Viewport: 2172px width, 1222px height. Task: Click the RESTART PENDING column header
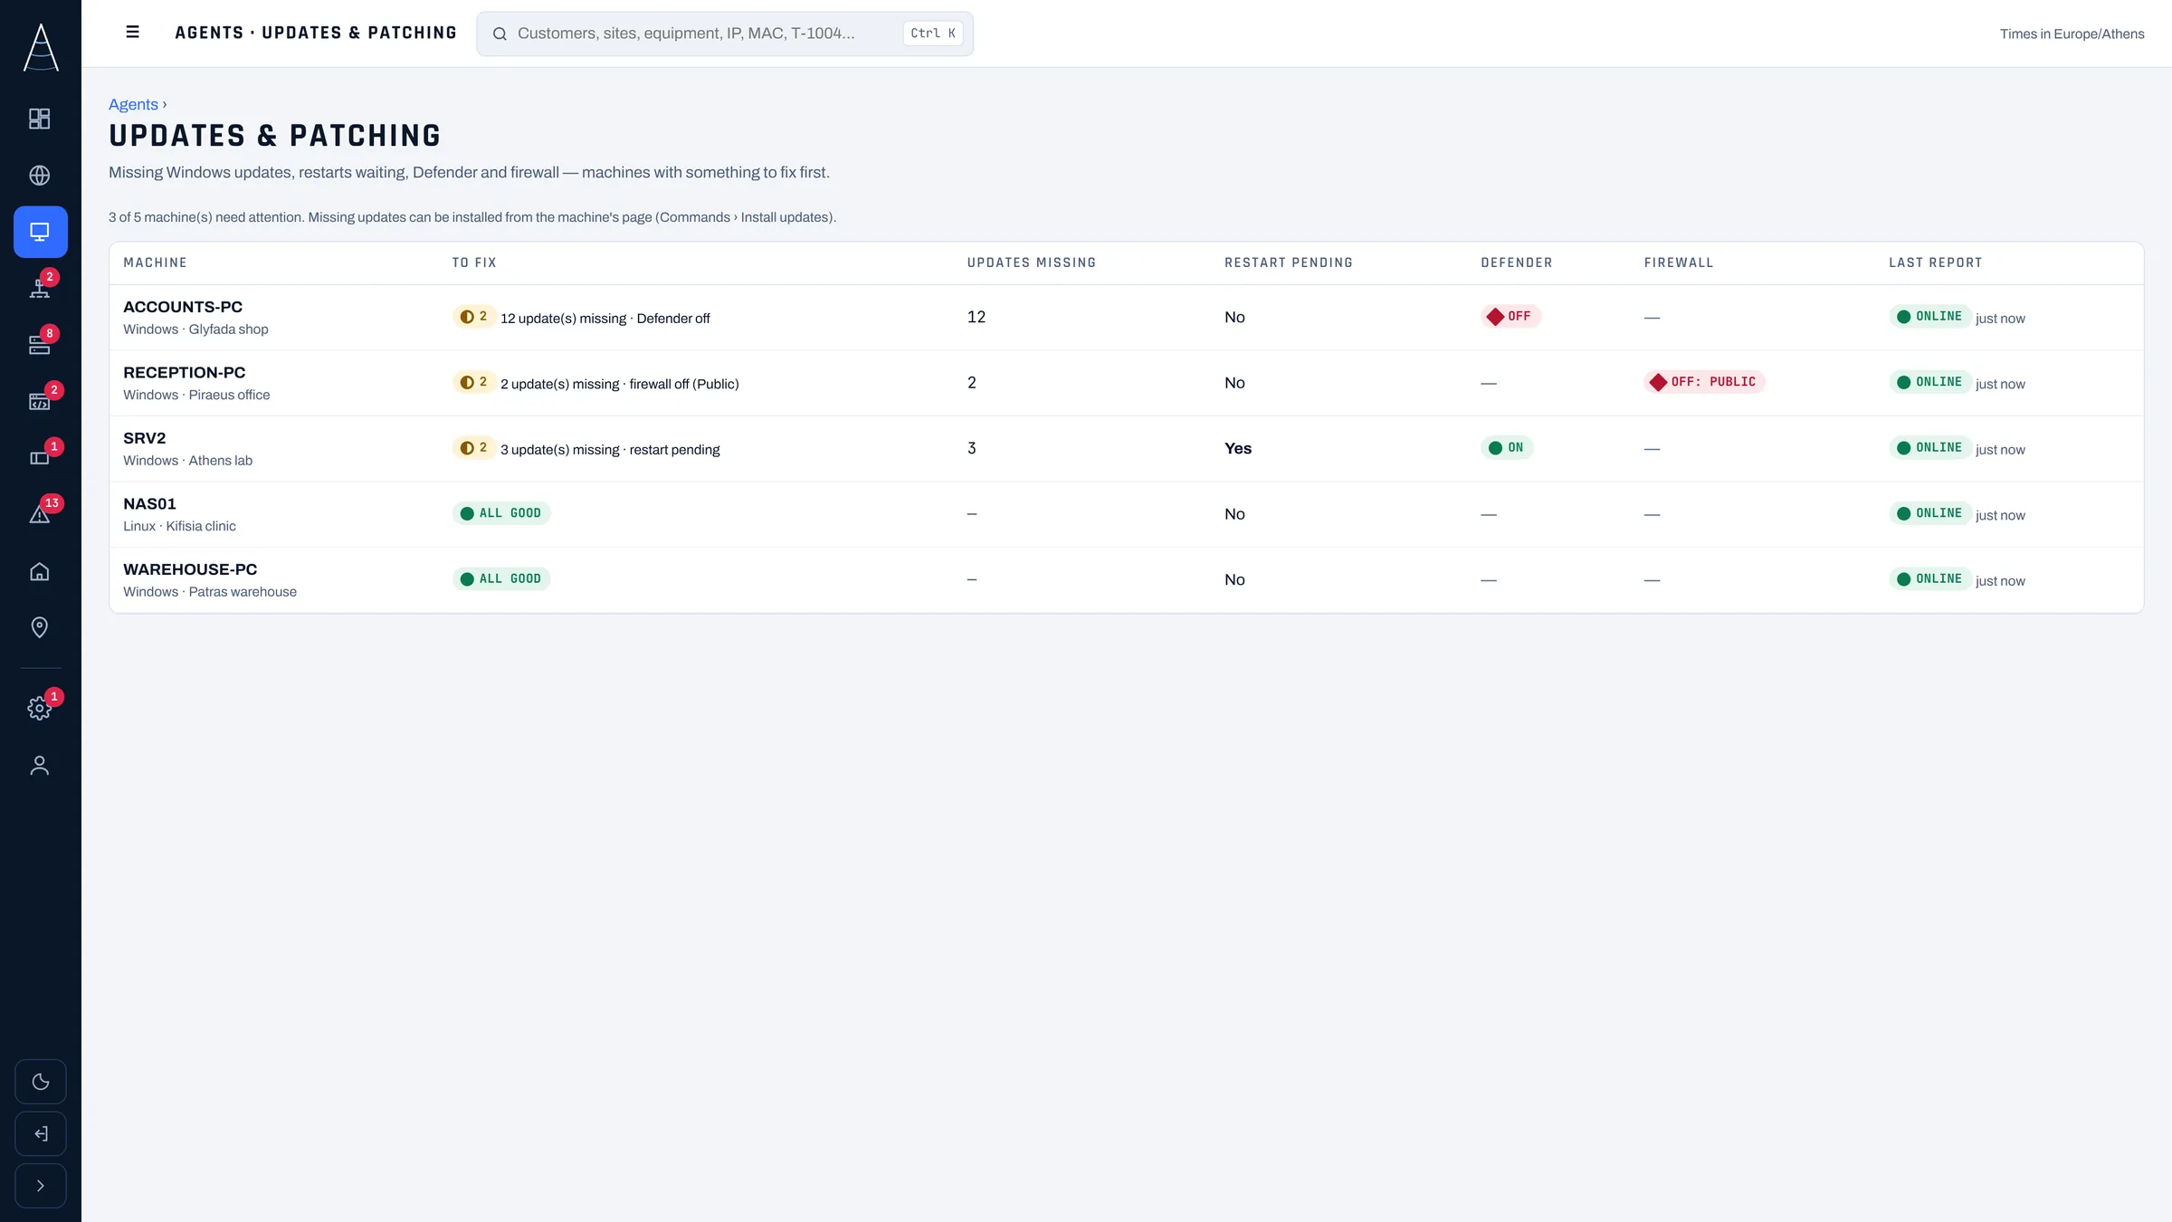click(x=1289, y=263)
